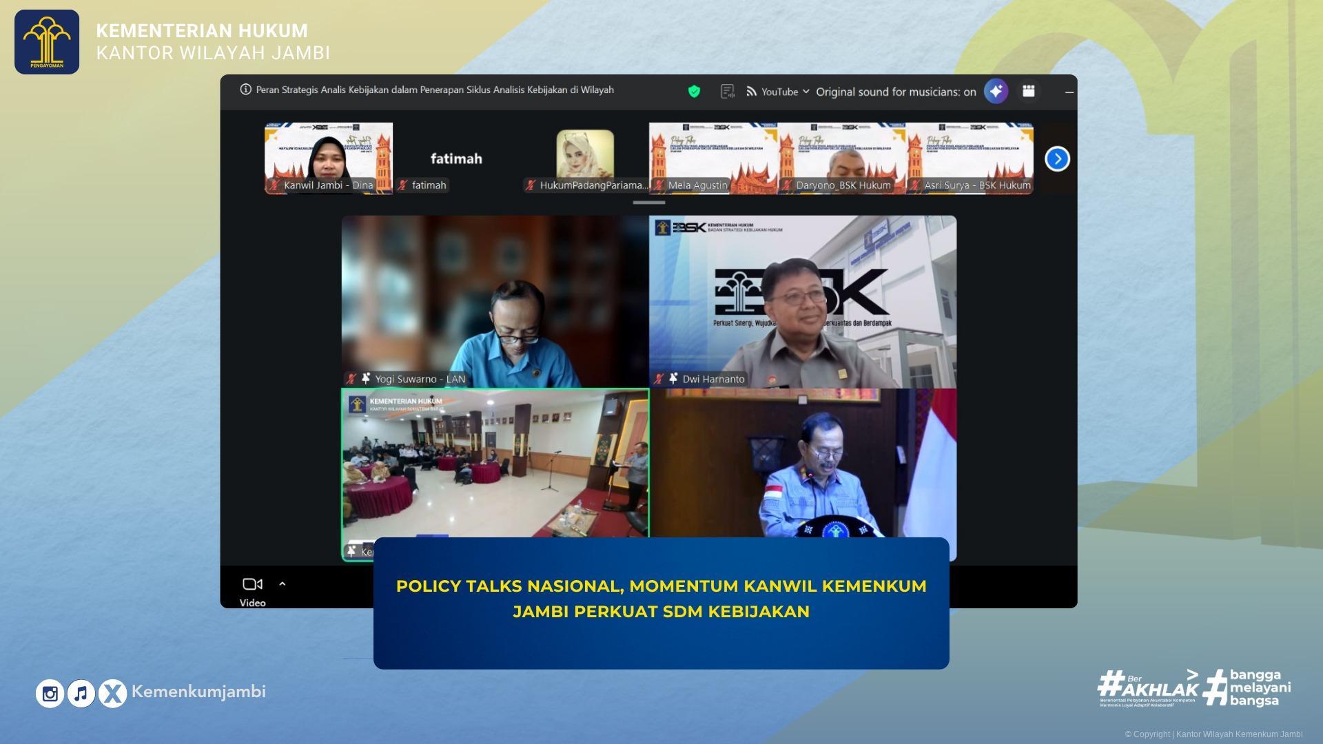Click muted mic icon on Asri Surya
The width and height of the screenshot is (1323, 744).
(x=914, y=185)
